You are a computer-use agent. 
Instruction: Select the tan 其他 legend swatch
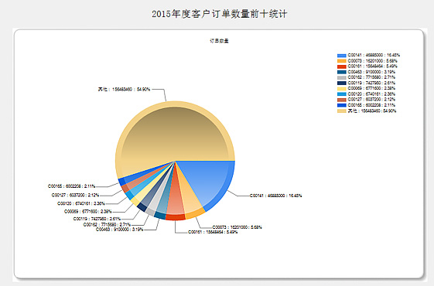coord(342,111)
